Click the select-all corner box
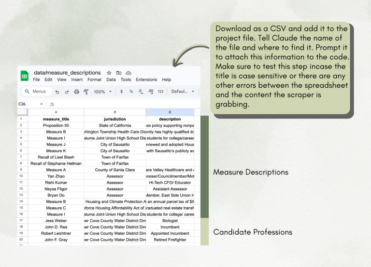The height and width of the screenshot is (267, 371). (x=23, y=112)
